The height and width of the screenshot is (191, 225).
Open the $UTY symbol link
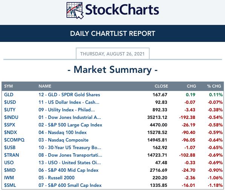[10, 110]
